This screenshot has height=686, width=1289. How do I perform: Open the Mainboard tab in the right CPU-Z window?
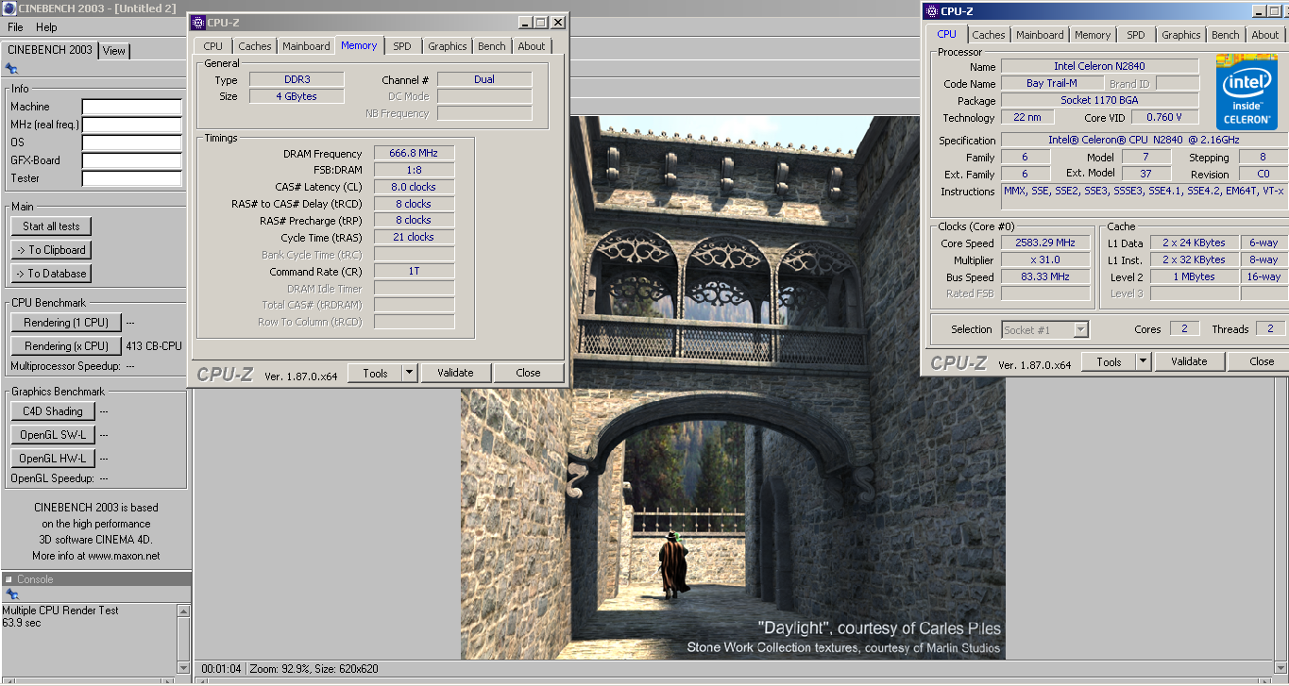[x=1041, y=35]
